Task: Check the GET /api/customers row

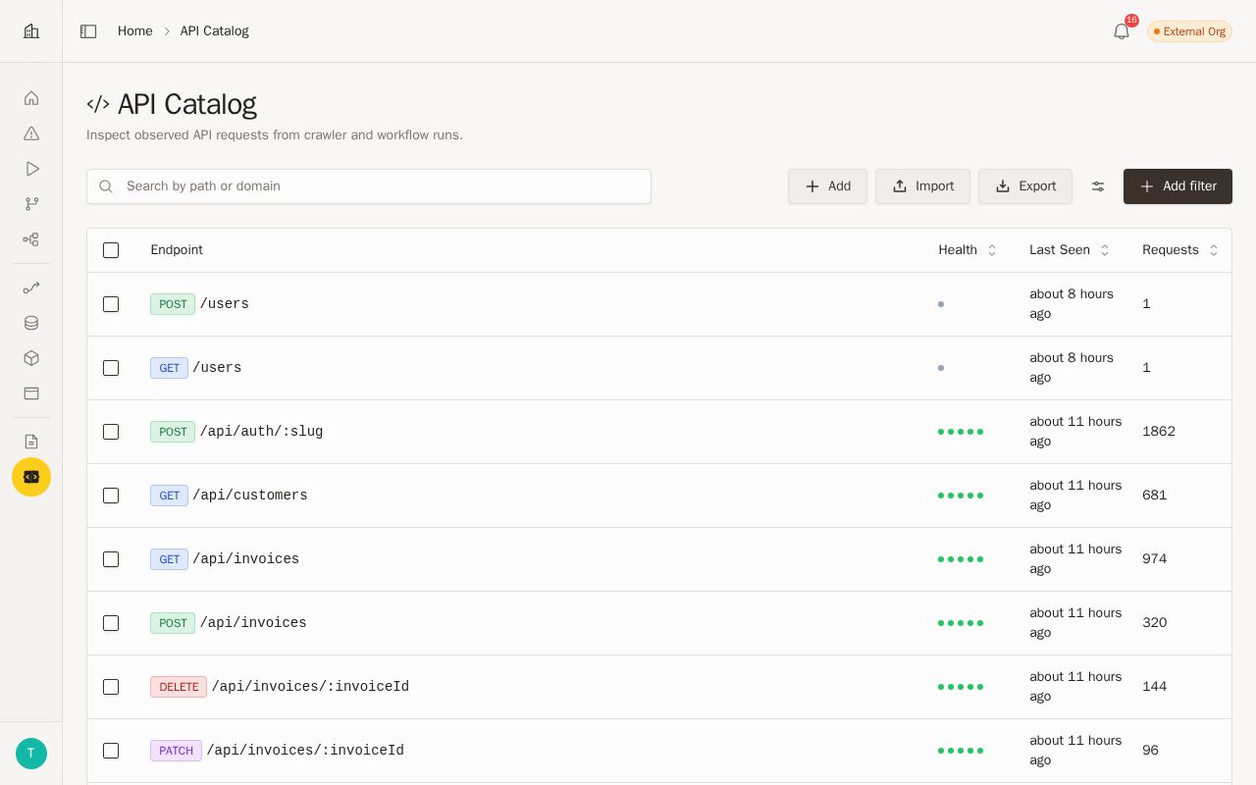Action: (111, 496)
